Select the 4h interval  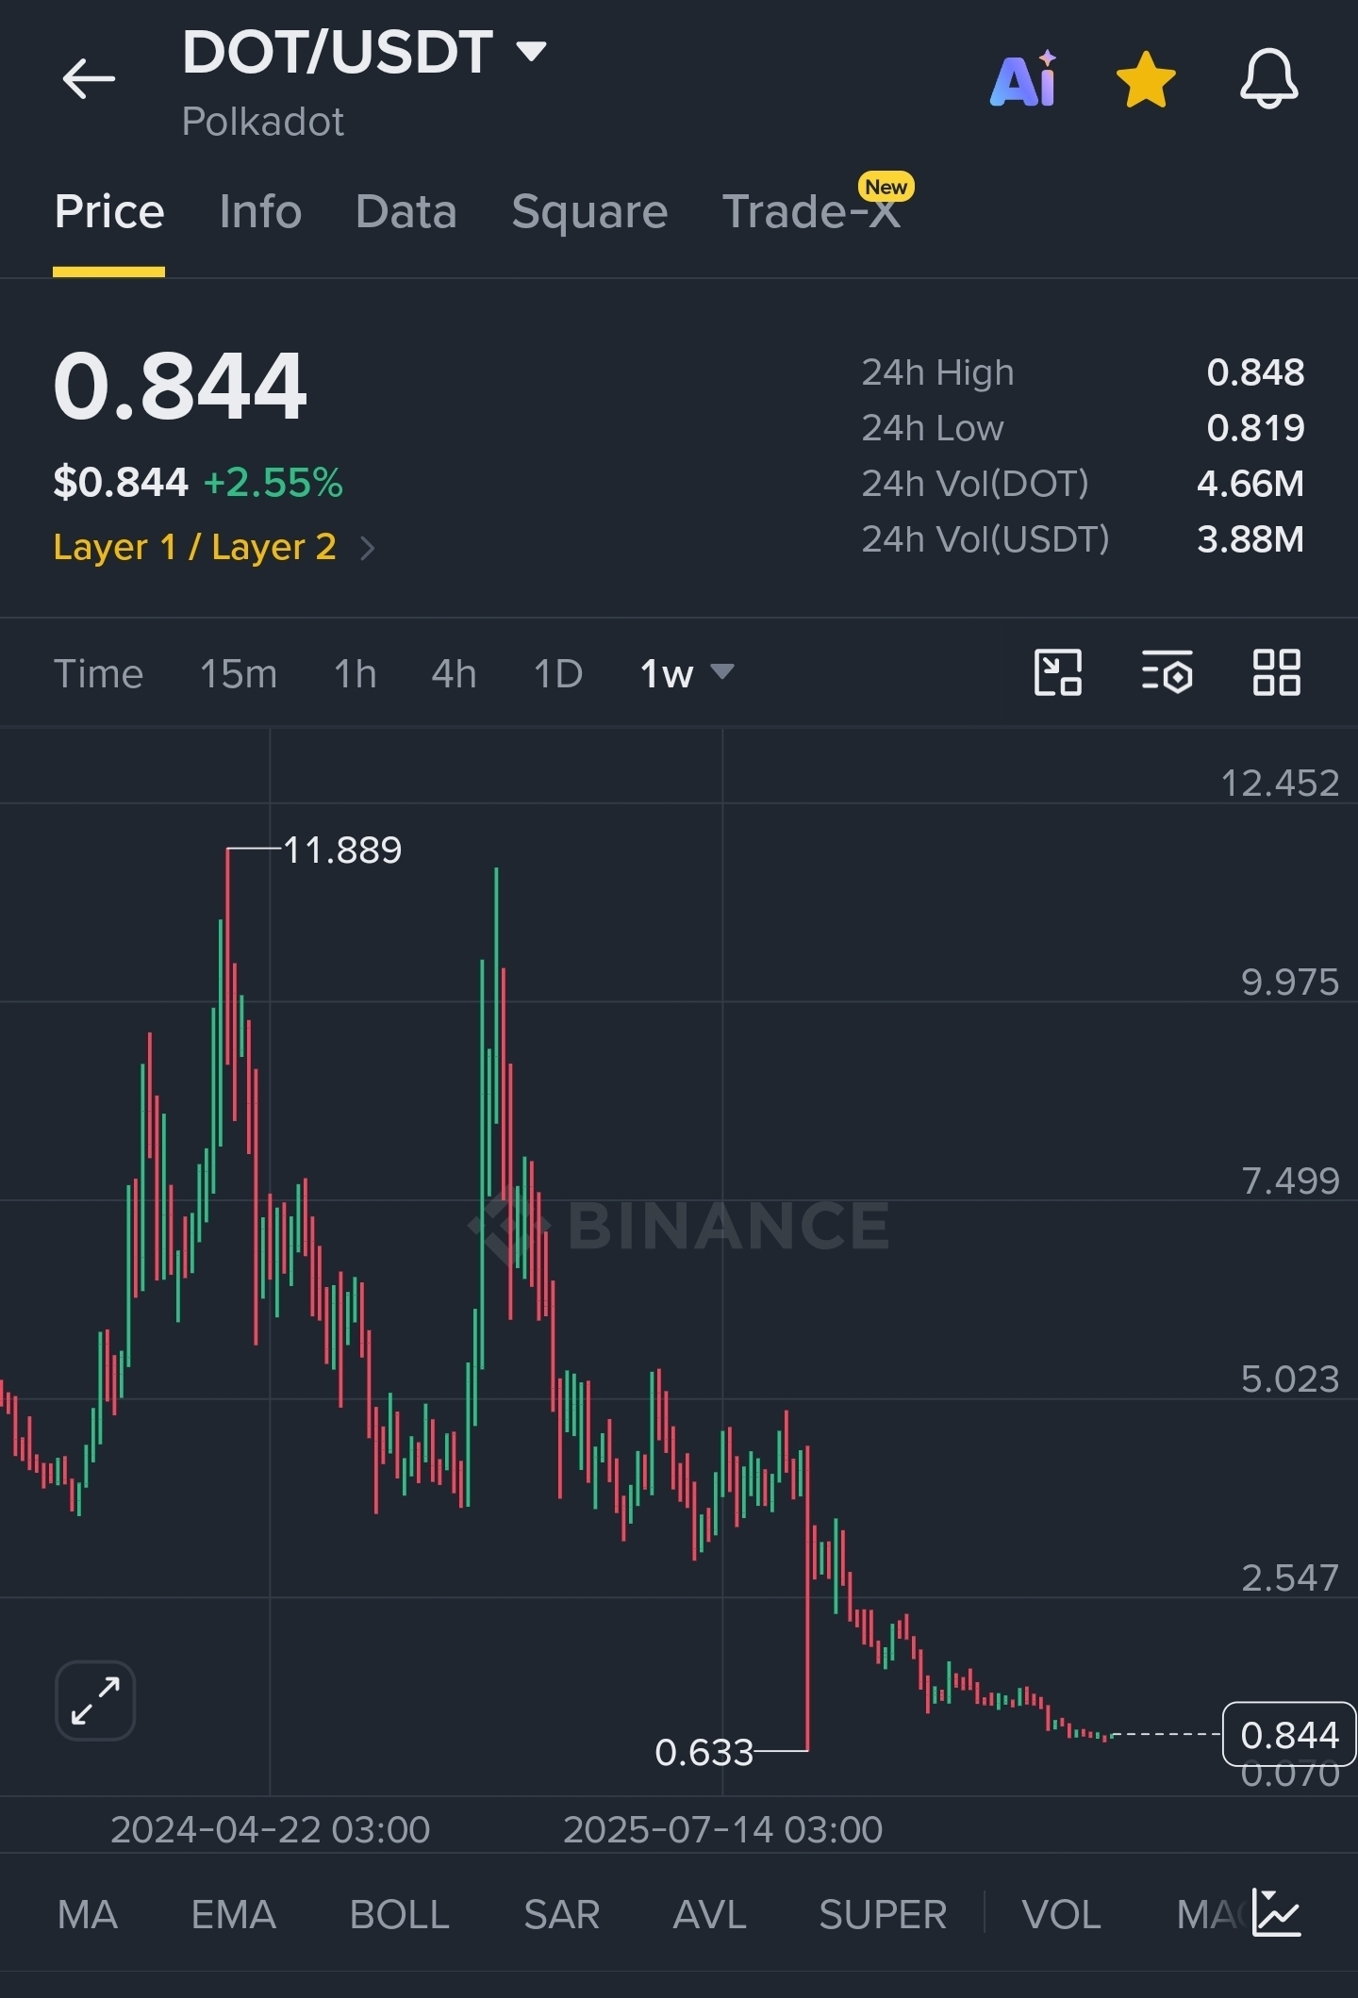(454, 674)
